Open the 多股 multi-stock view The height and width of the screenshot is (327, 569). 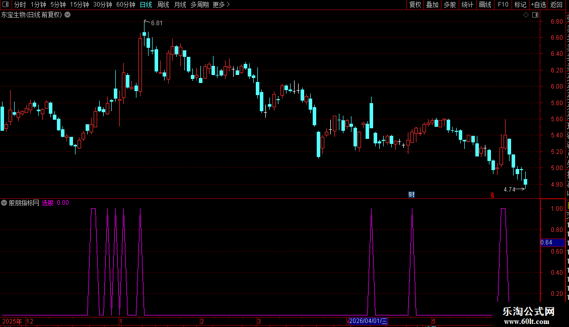450,5
